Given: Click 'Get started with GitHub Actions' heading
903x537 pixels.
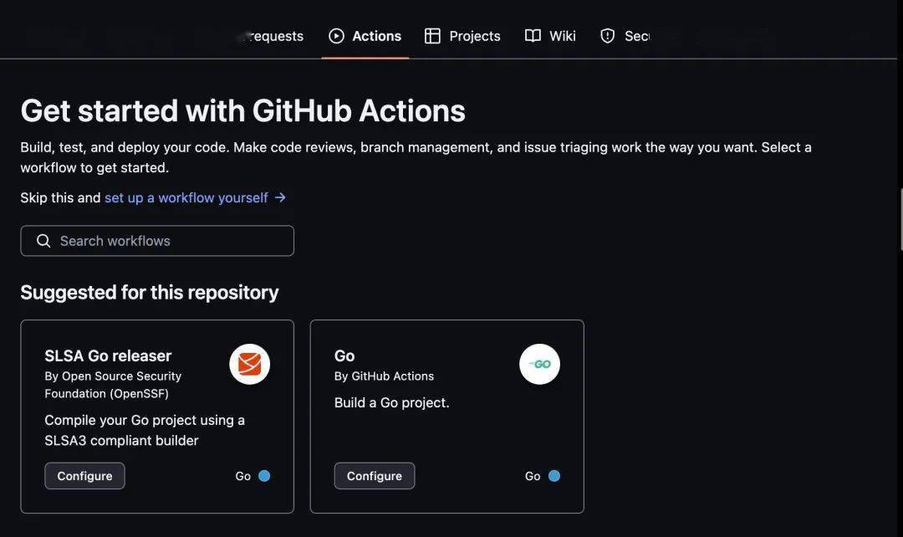Looking at the screenshot, I should [x=243, y=110].
